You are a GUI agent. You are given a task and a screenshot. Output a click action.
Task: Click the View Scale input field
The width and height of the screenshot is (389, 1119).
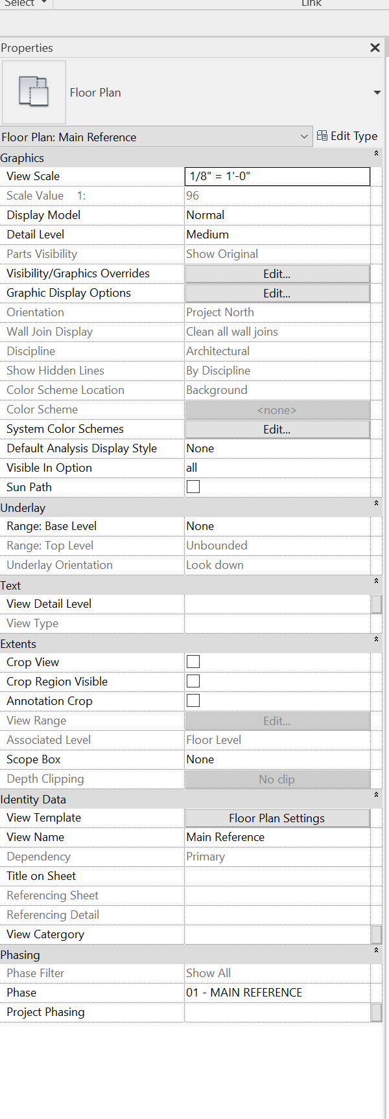[277, 176]
